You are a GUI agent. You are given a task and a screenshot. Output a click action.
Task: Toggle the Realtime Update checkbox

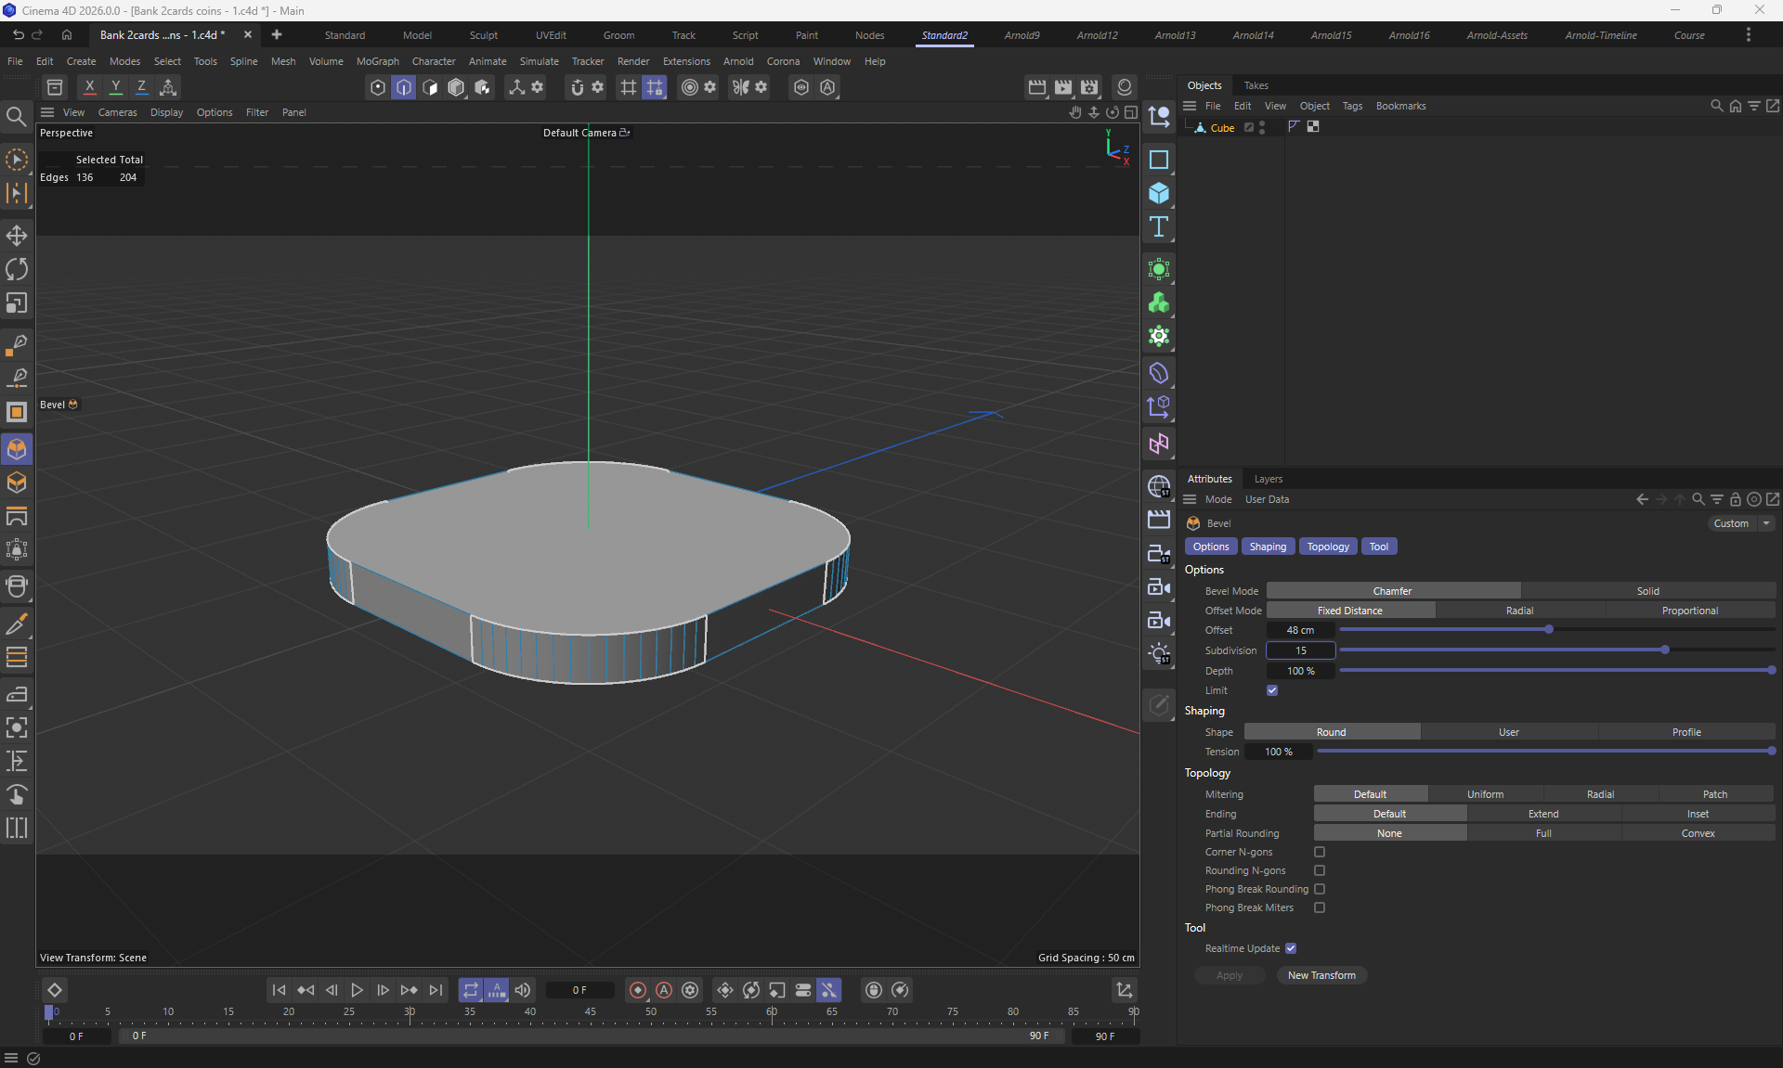click(1291, 948)
